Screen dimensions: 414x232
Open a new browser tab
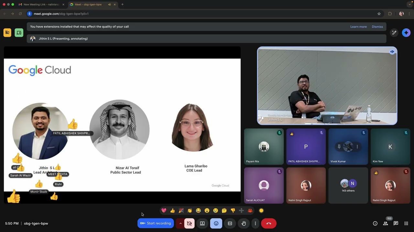[122, 5]
